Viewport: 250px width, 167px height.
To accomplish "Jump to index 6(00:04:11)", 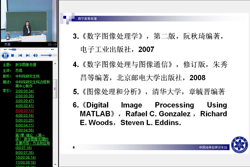I will [24, 125].
